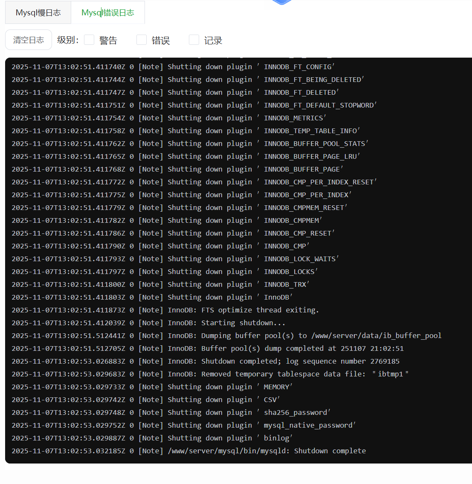Click log line for INNODB_FT_DELETED plugin
Screen dimensions: 472x484
coord(175,93)
